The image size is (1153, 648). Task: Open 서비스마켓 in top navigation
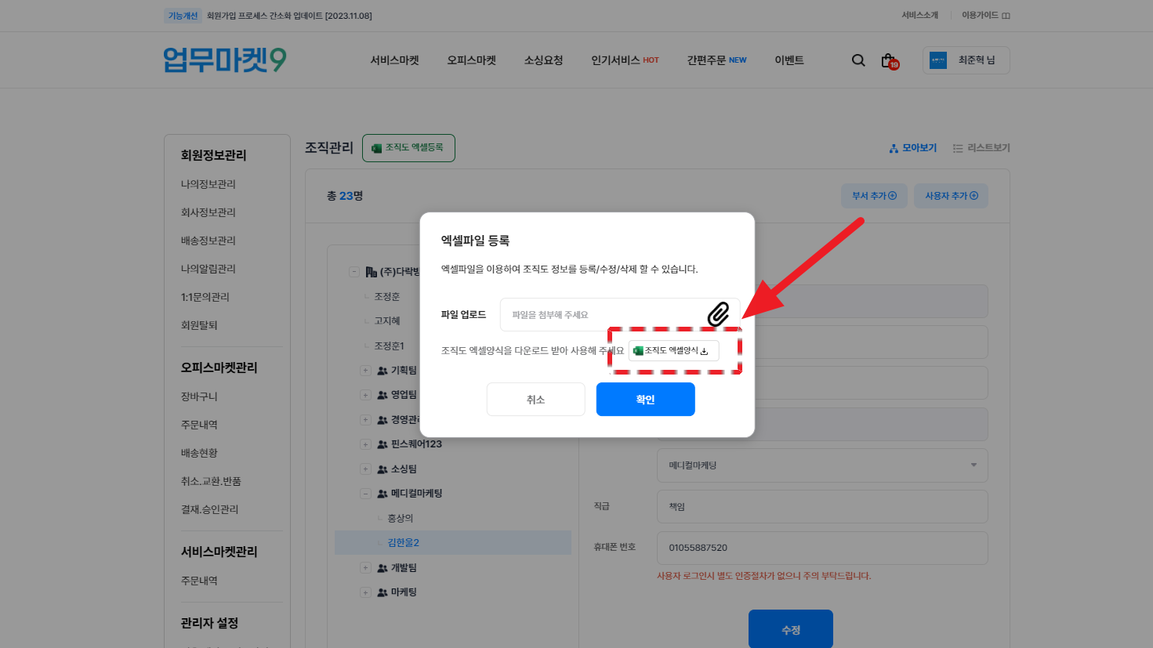click(x=394, y=60)
